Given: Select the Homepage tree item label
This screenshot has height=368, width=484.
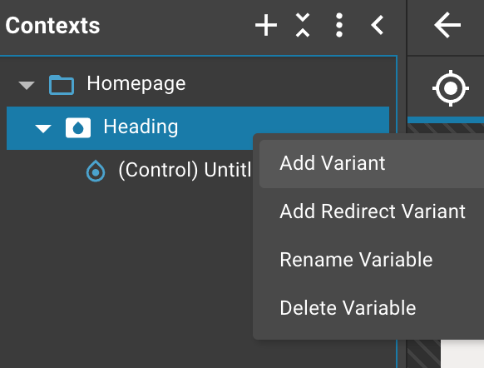Looking at the screenshot, I should coord(136,84).
